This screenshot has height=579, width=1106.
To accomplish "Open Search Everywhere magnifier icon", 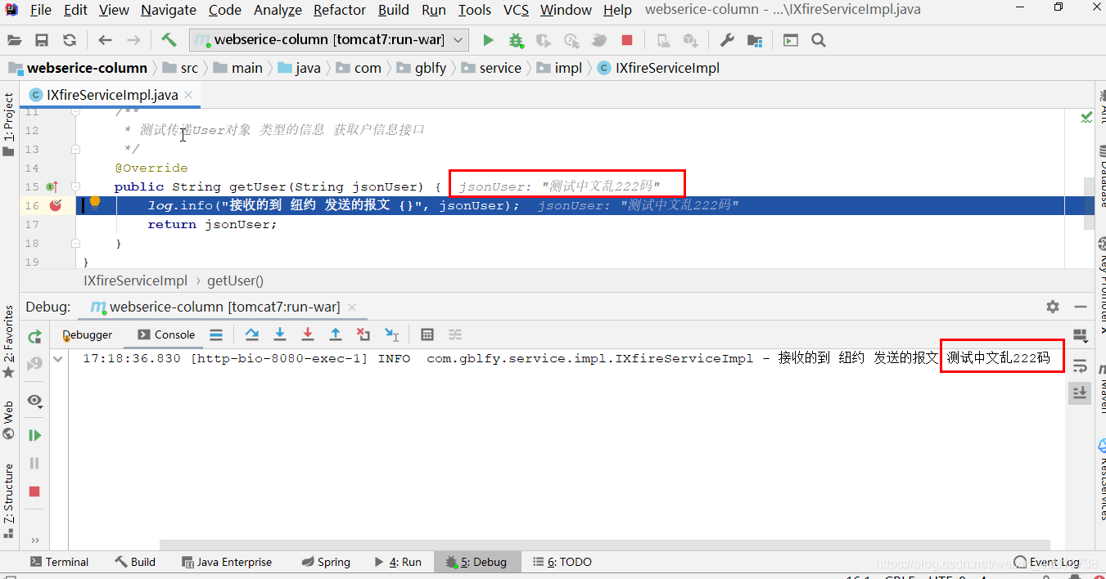I will click(818, 40).
